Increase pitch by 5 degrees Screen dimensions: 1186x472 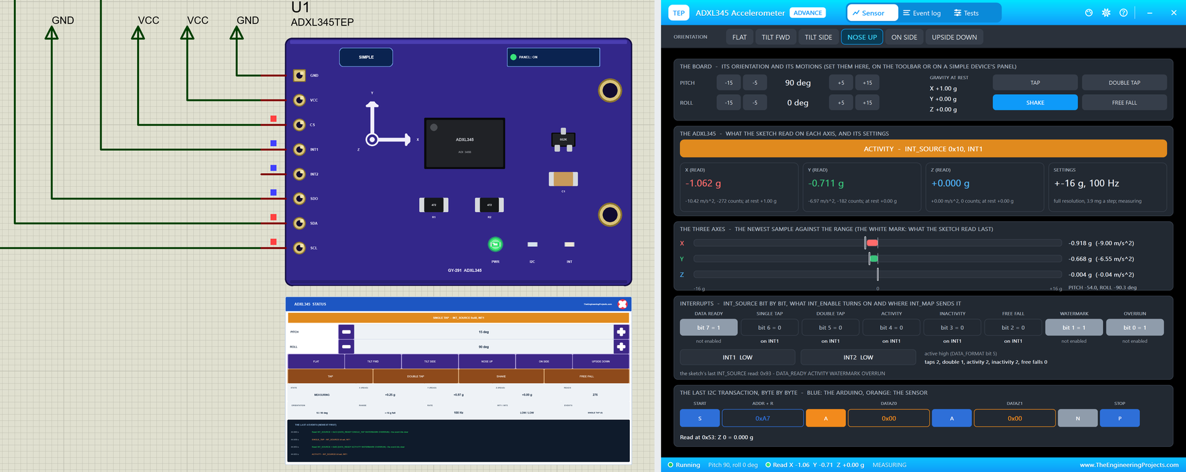(x=841, y=83)
